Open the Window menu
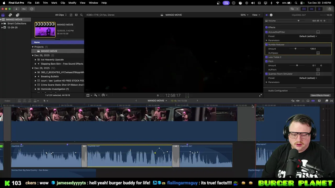 (x=93, y=3)
